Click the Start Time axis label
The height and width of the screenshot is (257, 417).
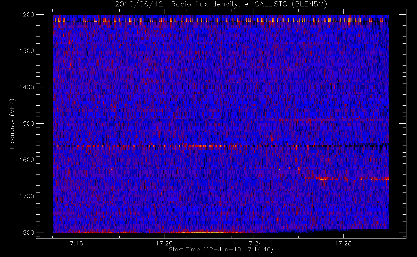[x=221, y=250]
